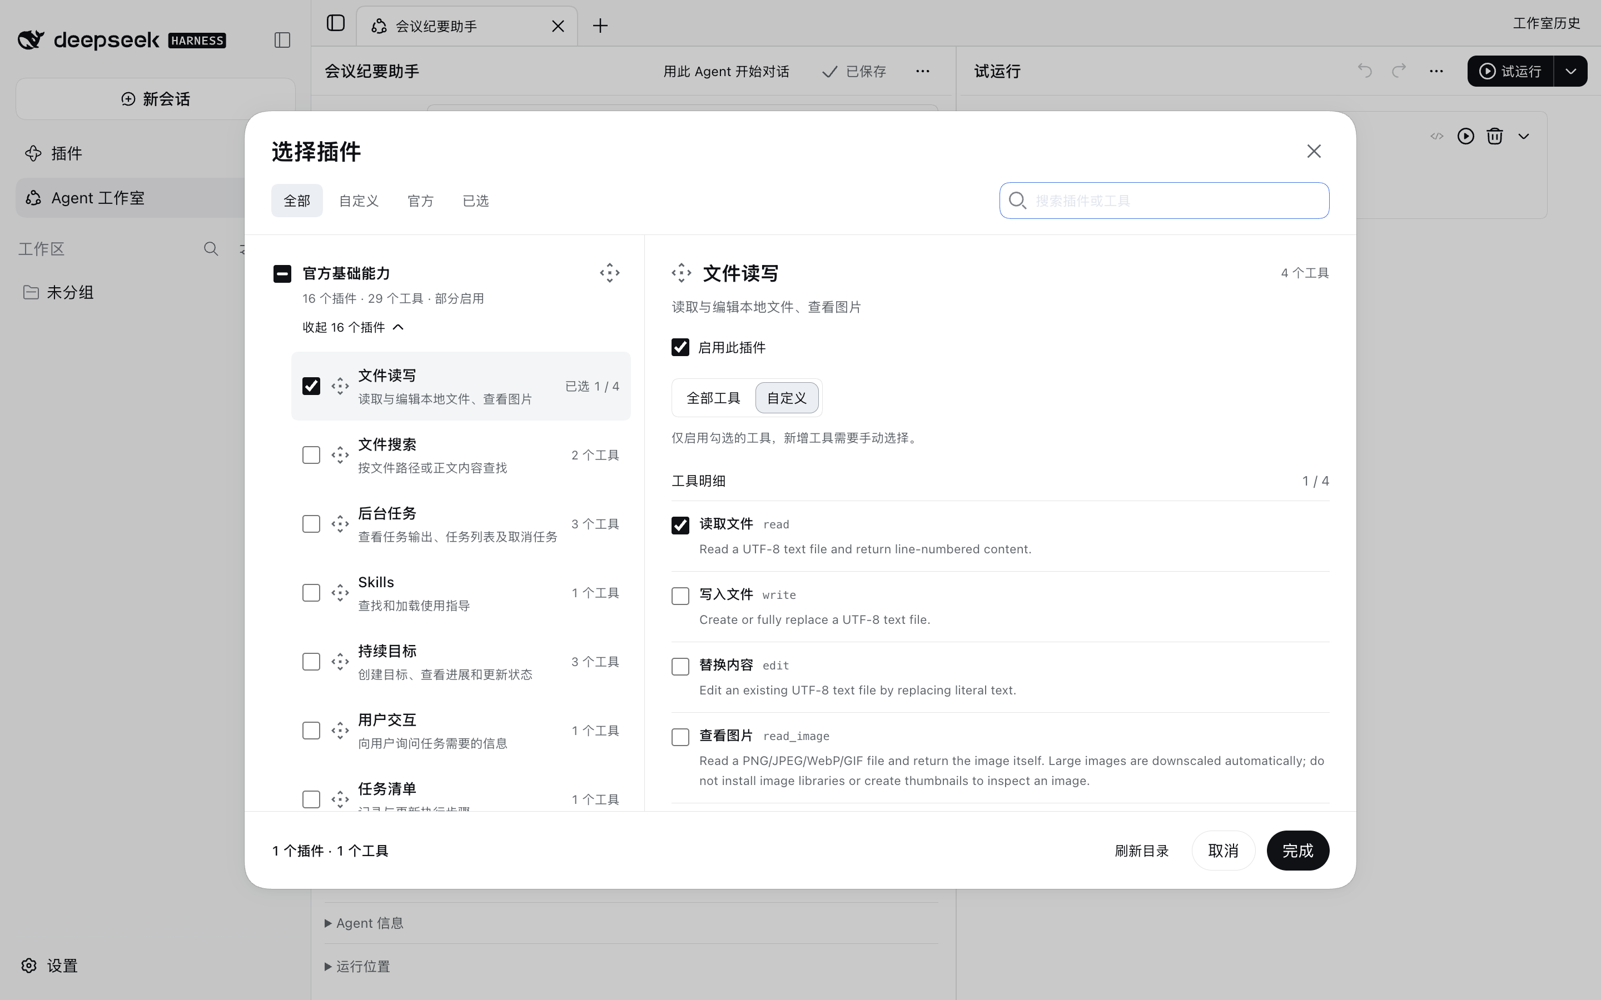Uncheck the 文件读写 plugin checkbox
Viewport: 1601px width, 1000px height.
(x=311, y=386)
